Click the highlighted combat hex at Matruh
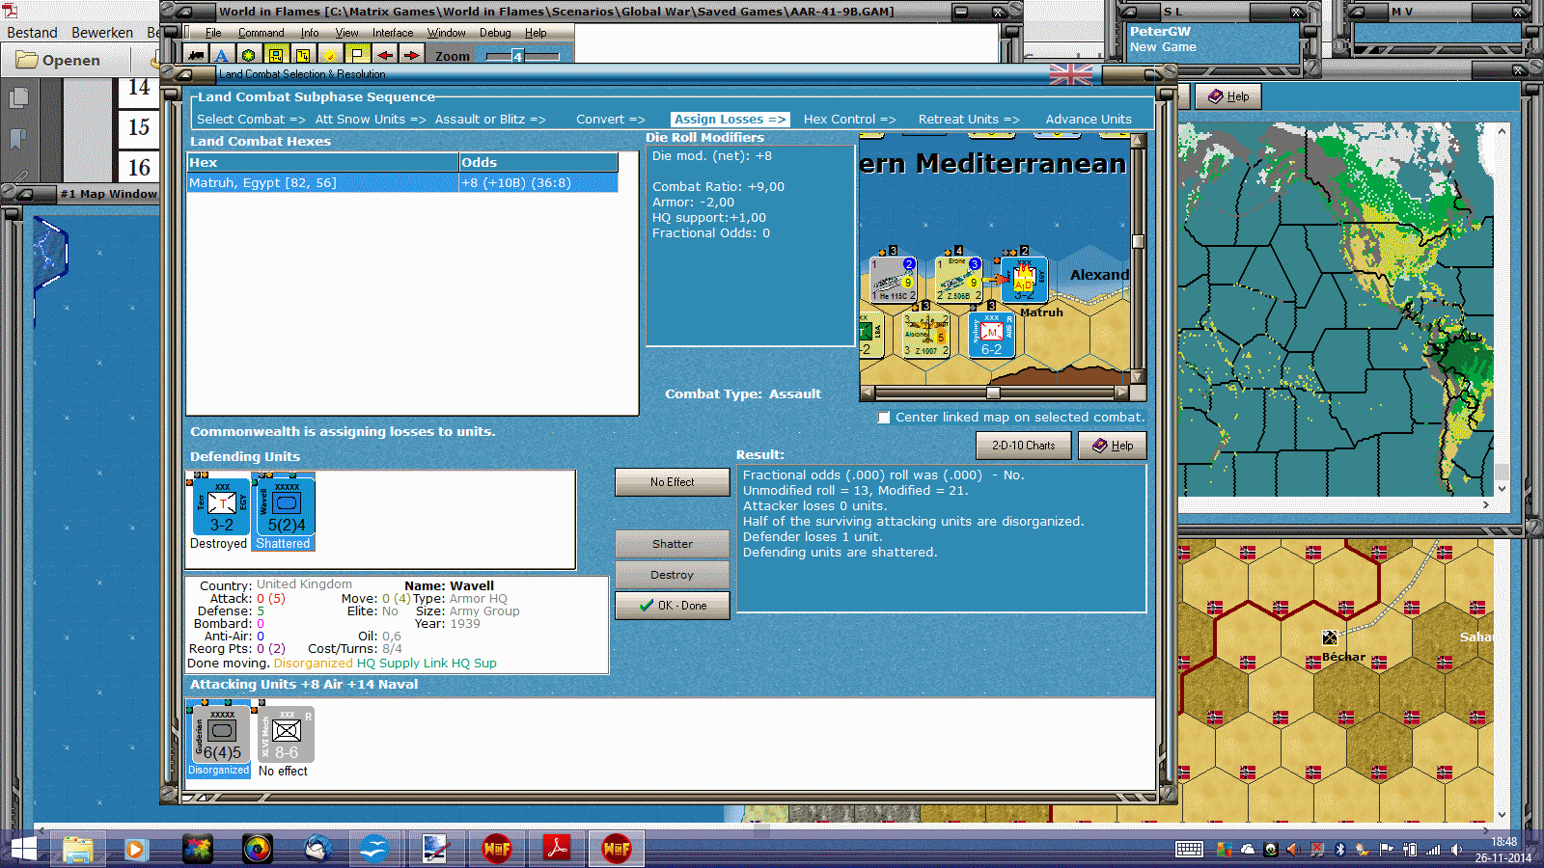1544x868 pixels. 1024,280
